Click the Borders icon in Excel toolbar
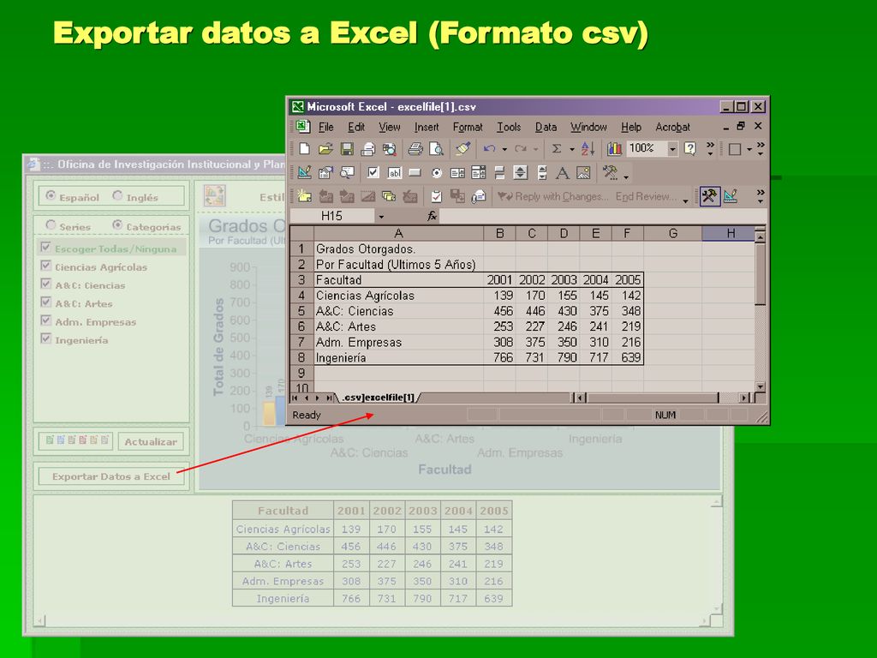 (735, 149)
